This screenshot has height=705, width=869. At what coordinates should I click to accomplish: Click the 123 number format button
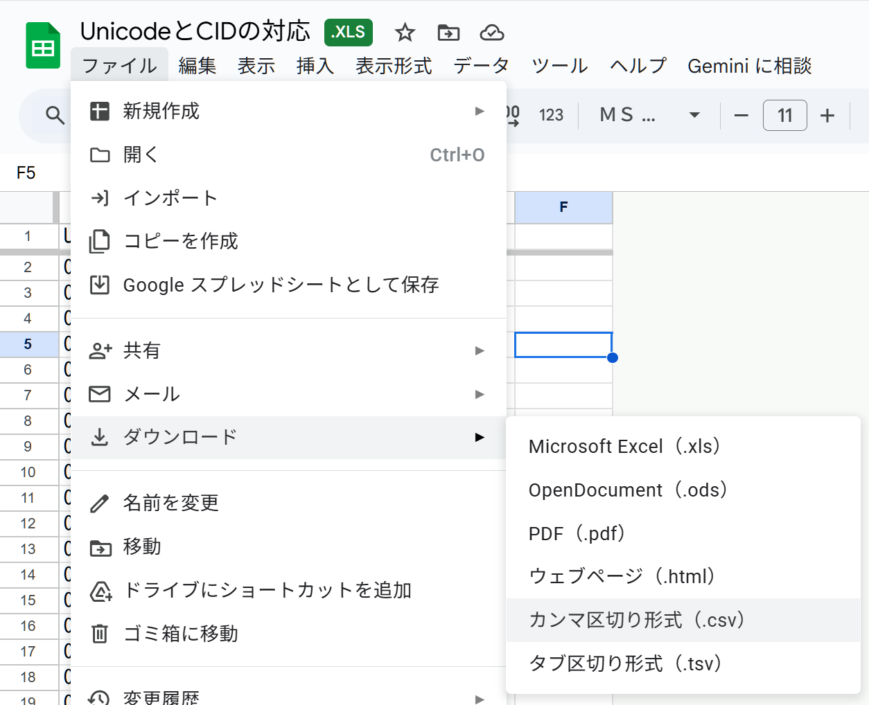[551, 115]
